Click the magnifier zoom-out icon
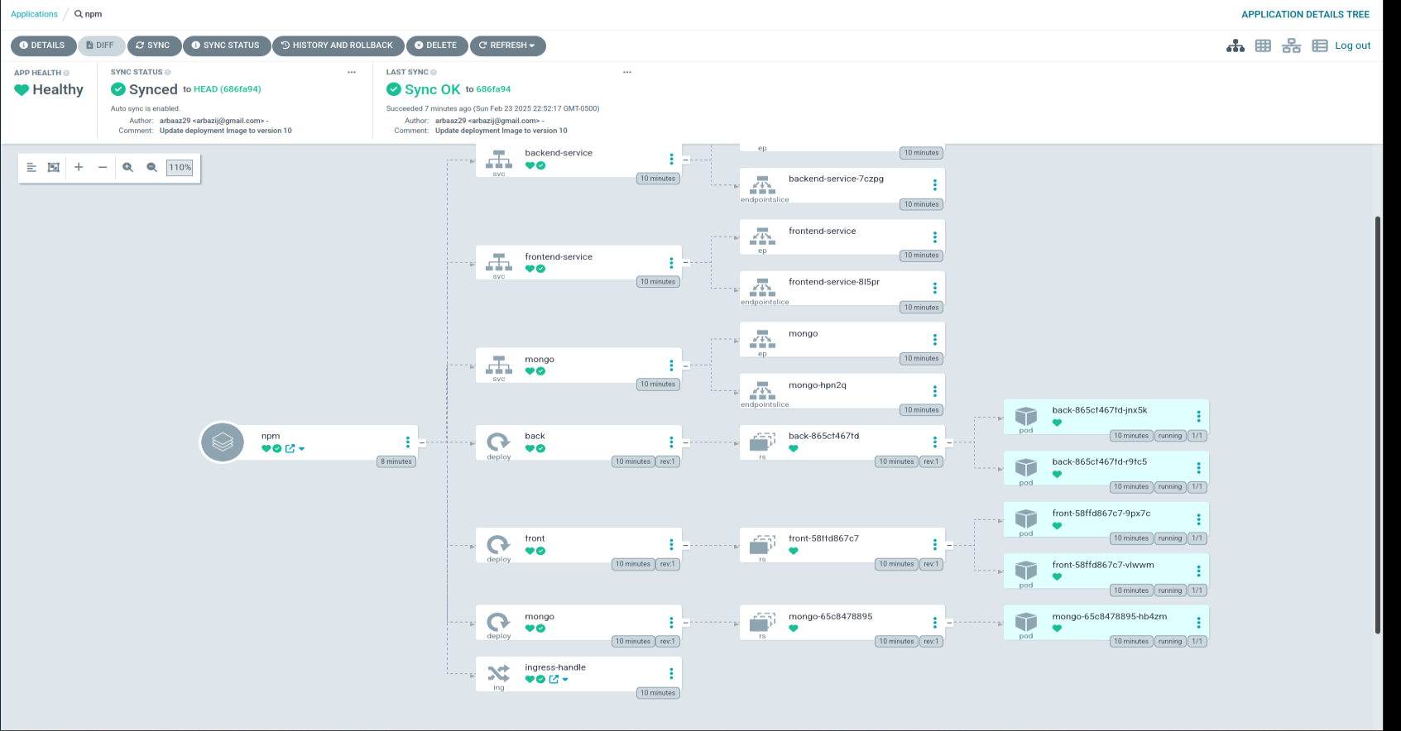The image size is (1401, 731). click(x=151, y=167)
